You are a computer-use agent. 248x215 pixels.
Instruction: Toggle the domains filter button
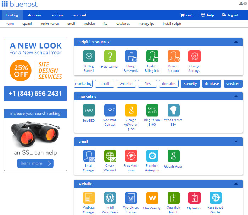pyautogui.click(x=169, y=84)
